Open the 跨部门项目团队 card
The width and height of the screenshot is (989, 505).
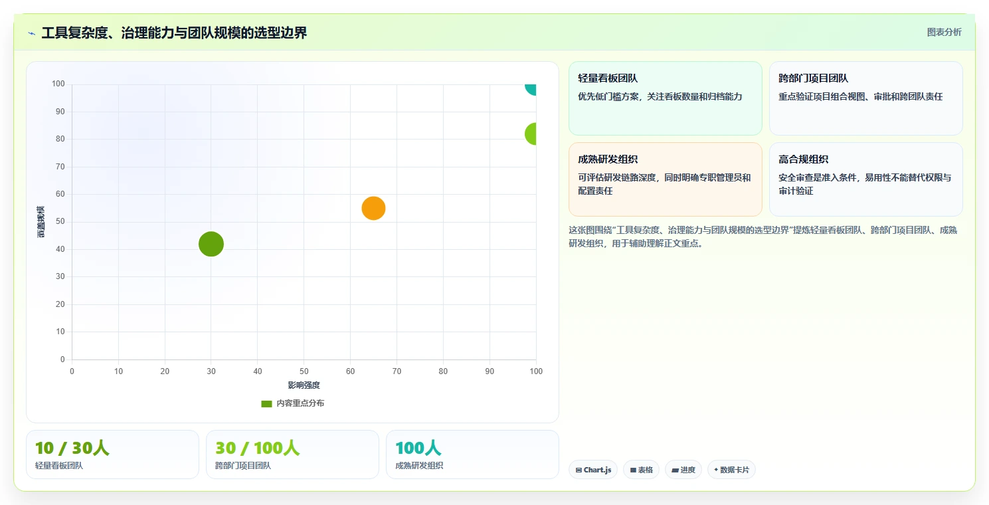[x=865, y=98]
